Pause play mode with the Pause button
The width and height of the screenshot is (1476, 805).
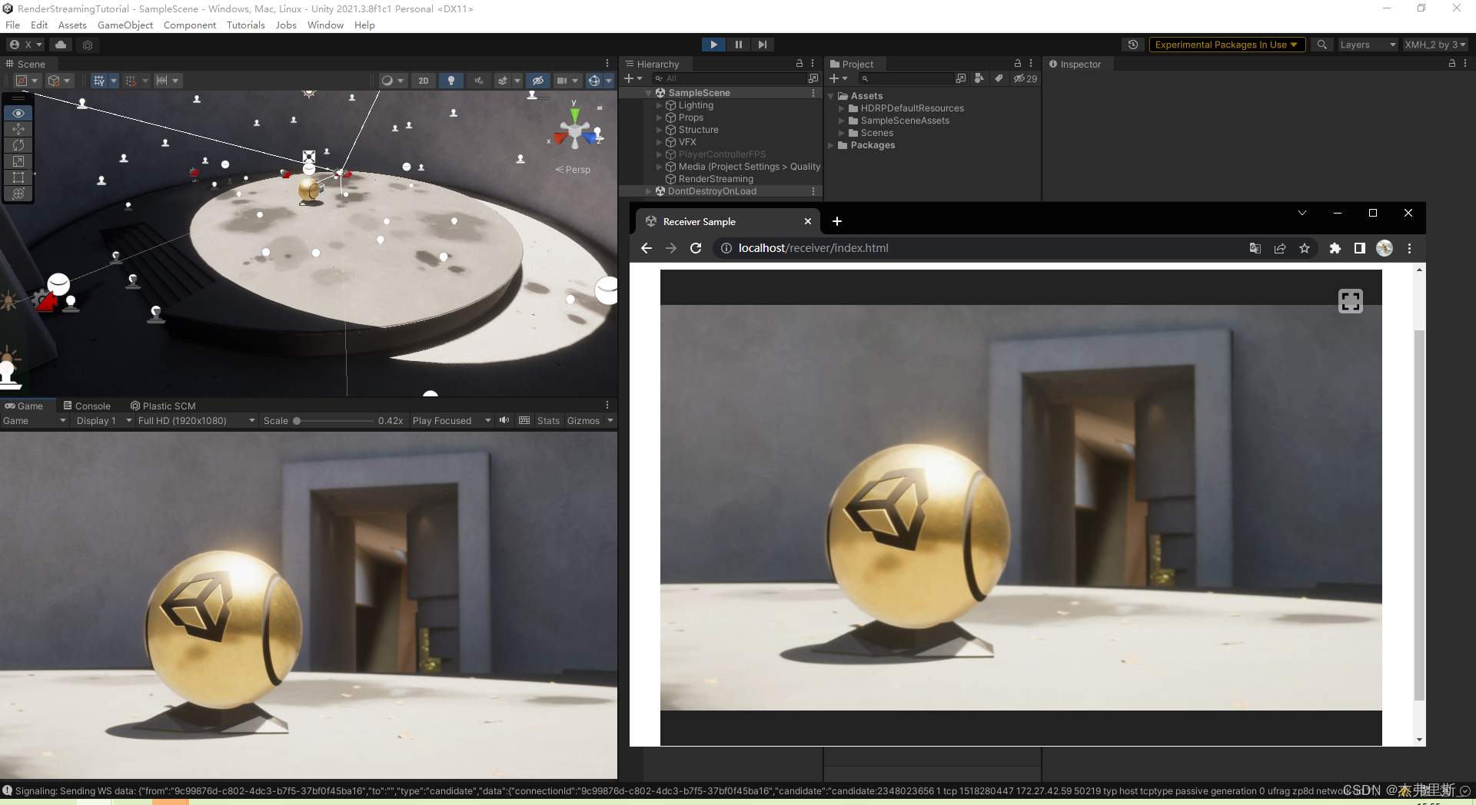point(738,44)
